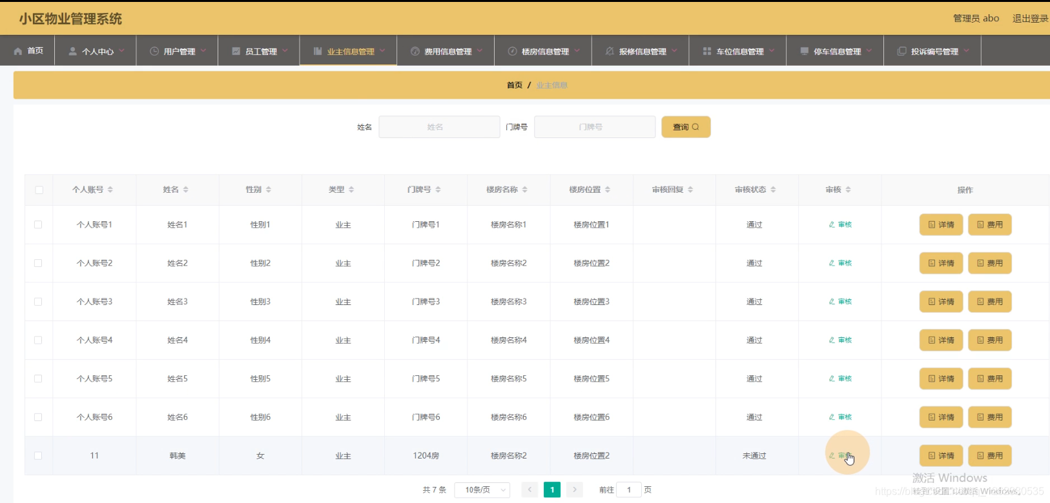Open 详情 for the 韩美 row
The image size is (1050, 503).
tap(941, 455)
